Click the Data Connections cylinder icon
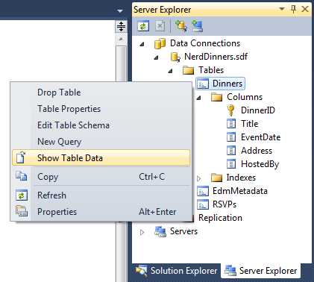The height and width of the screenshot is (282, 314). [160, 43]
